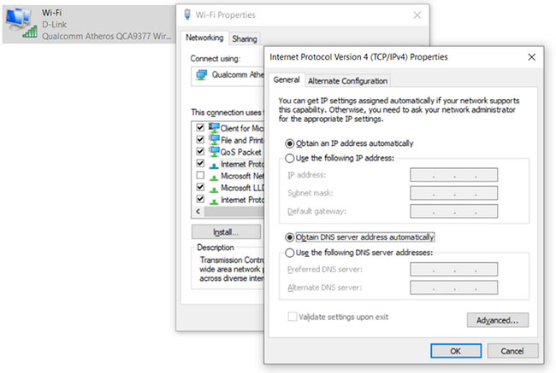556x373 pixels.
Task: Click the Wi-Fi Properties title bar icon
Action: 186,15
